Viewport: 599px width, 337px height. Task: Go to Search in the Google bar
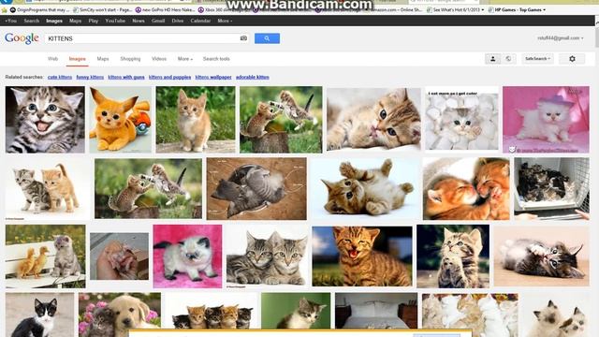pos(32,21)
